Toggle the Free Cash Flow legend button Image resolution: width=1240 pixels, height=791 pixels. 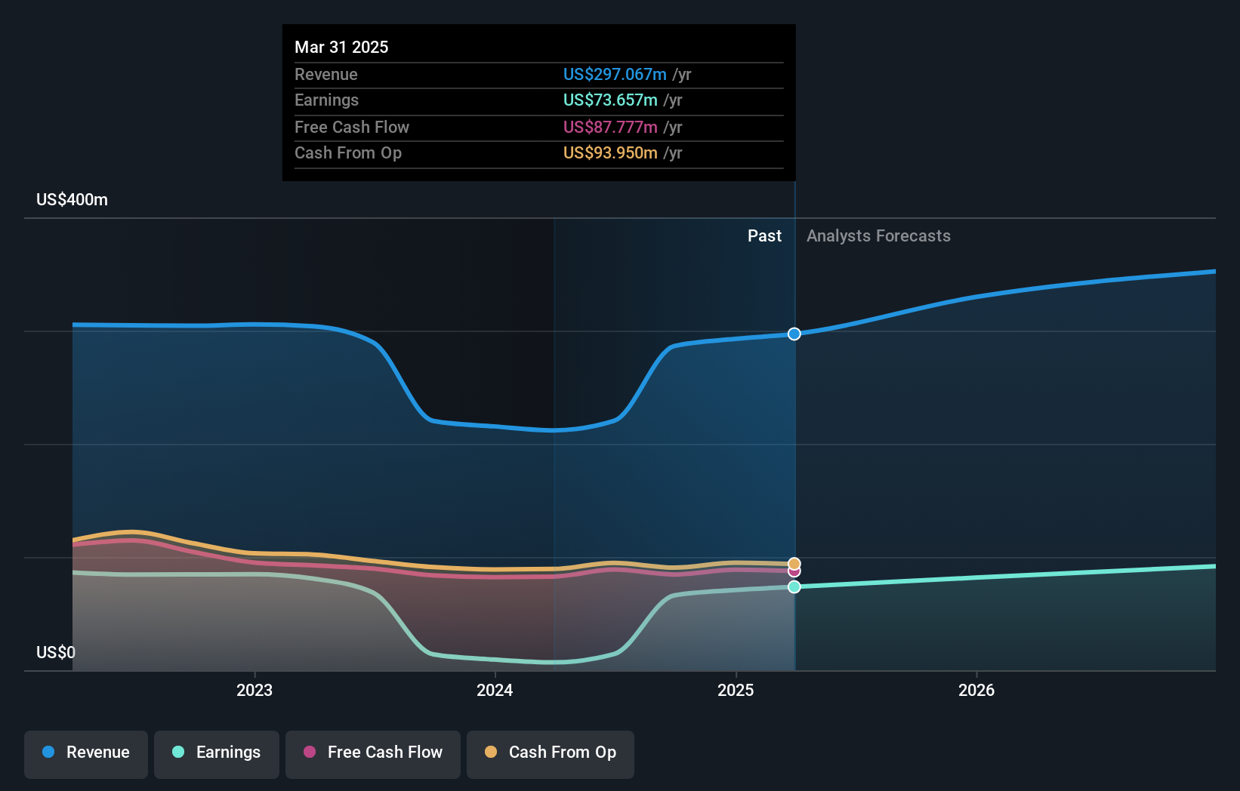(373, 754)
